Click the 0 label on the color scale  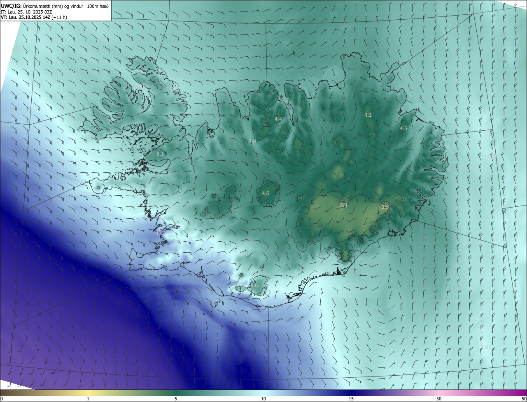click(x=2, y=399)
